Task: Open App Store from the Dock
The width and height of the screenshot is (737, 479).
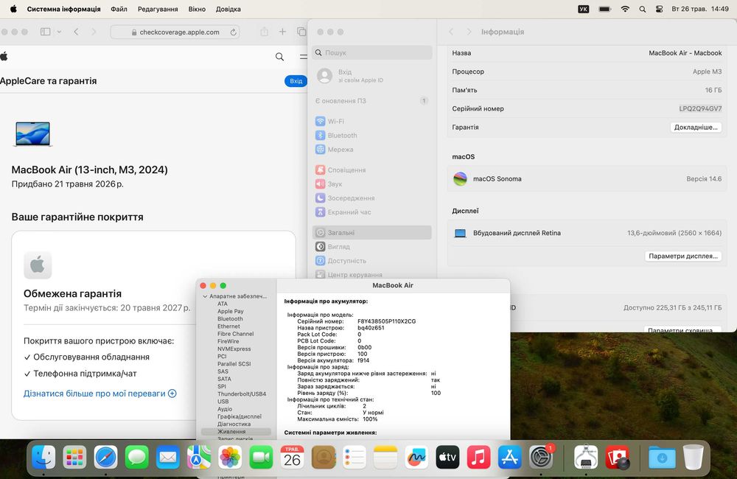Action: pyautogui.click(x=509, y=458)
